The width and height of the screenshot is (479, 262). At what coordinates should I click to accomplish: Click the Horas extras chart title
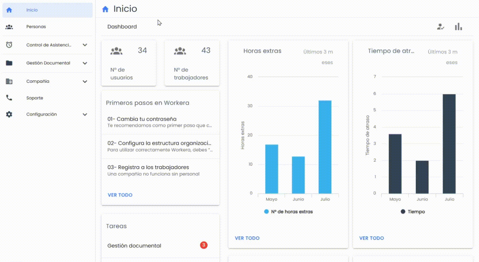pos(262,51)
